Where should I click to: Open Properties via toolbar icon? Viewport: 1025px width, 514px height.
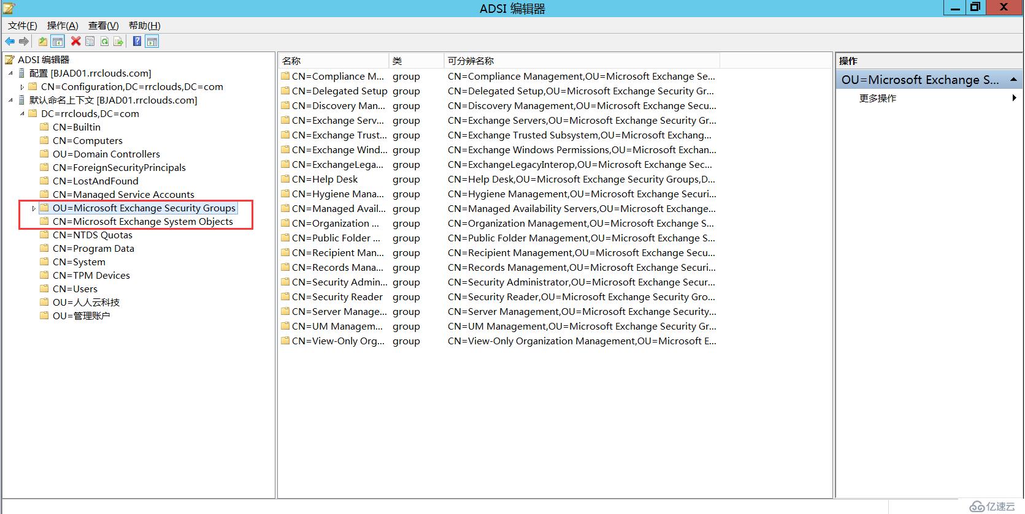(90, 42)
